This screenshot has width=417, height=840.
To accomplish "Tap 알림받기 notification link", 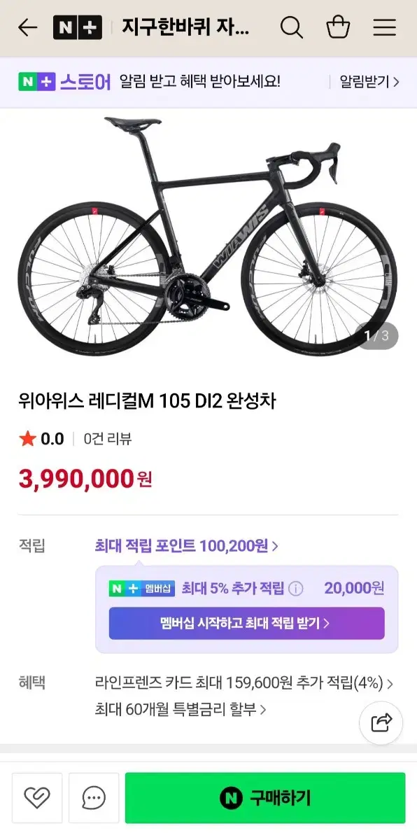I will 369,82.
